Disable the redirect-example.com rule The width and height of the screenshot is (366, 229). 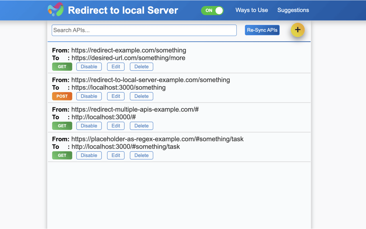(89, 66)
